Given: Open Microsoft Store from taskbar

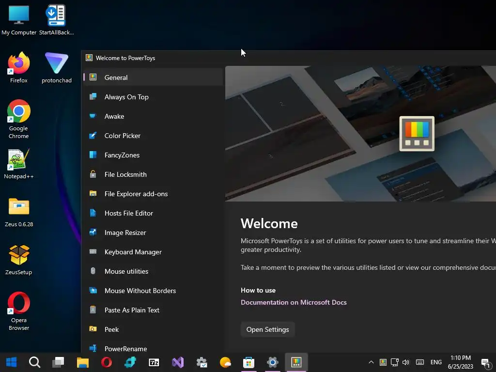Looking at the screenshot, I should [x=248, y=362].
